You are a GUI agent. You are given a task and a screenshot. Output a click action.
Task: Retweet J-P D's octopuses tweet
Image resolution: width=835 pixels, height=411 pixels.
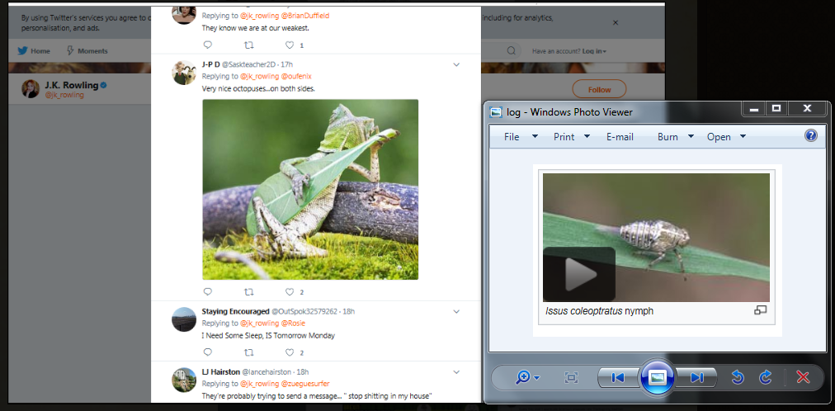click(x=248, y=292)
